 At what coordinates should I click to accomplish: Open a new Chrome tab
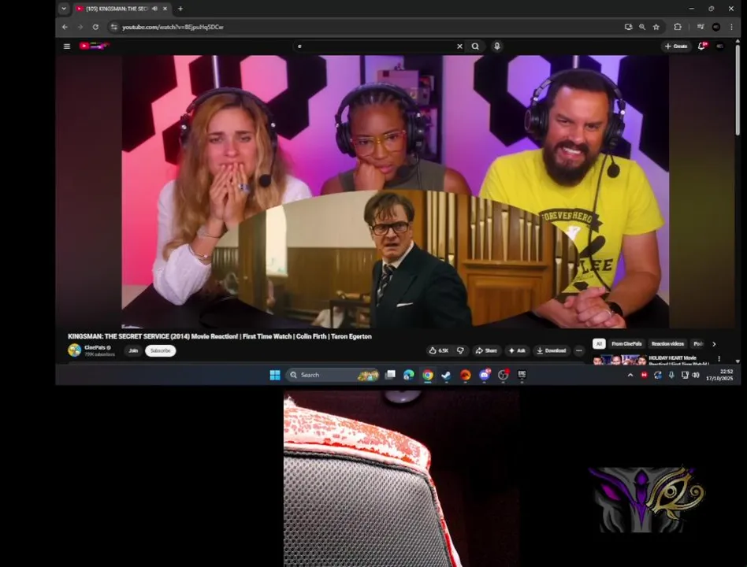click(x=180, y=9)
